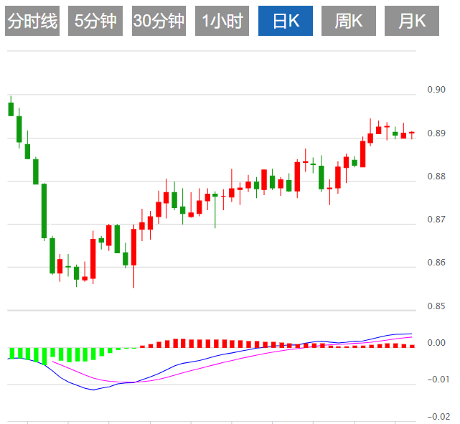Open the 周K weekly candlestick tab
The width and height of the screenshot is (460, 424).
coord(349,21)
